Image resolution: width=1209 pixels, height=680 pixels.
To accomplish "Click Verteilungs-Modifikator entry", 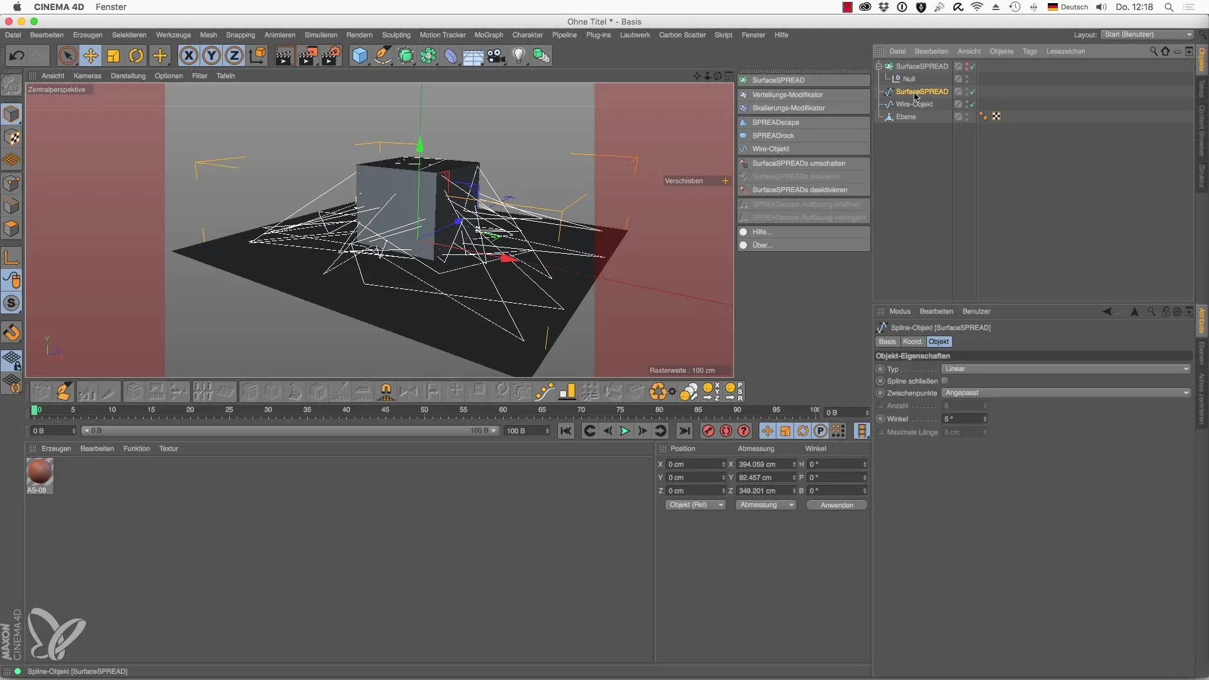I will pos(803,94).
